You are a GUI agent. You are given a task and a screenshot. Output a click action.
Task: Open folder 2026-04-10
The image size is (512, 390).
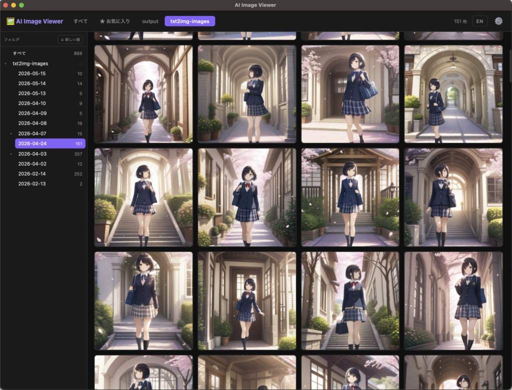(50, 103)
